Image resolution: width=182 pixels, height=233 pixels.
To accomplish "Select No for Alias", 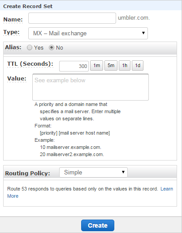I will coord(52,48).
